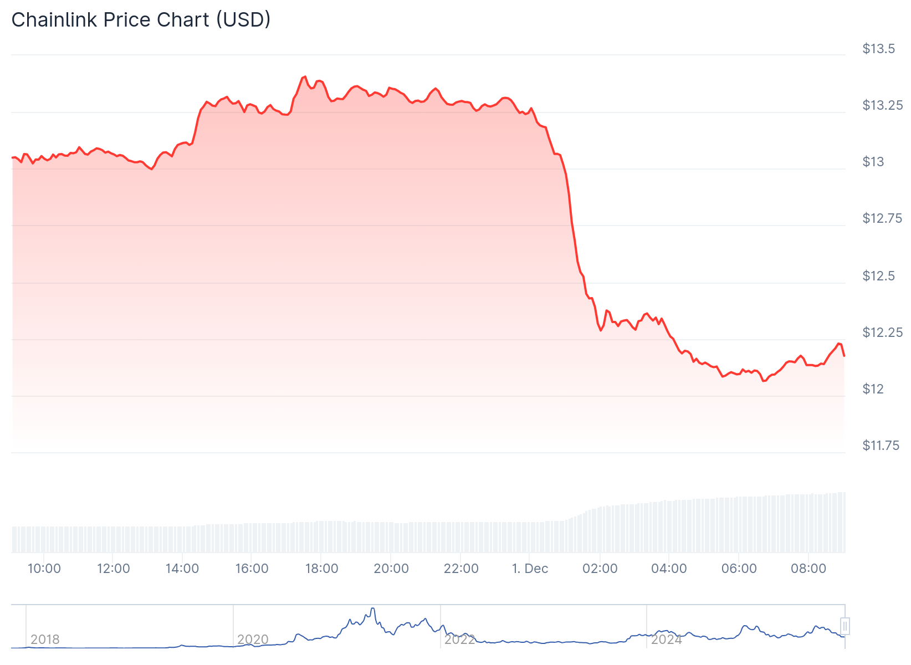Click the 1. Dec date axis label

pyautogui.click(x=530, y=569)
